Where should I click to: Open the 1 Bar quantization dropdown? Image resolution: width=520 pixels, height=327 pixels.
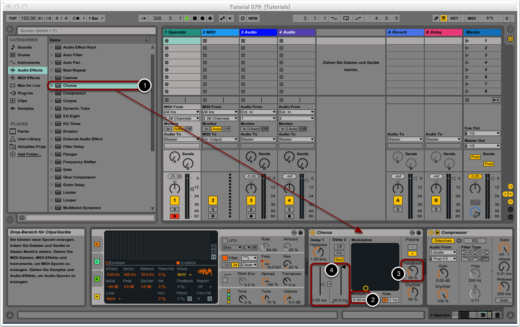coord(96,19)
